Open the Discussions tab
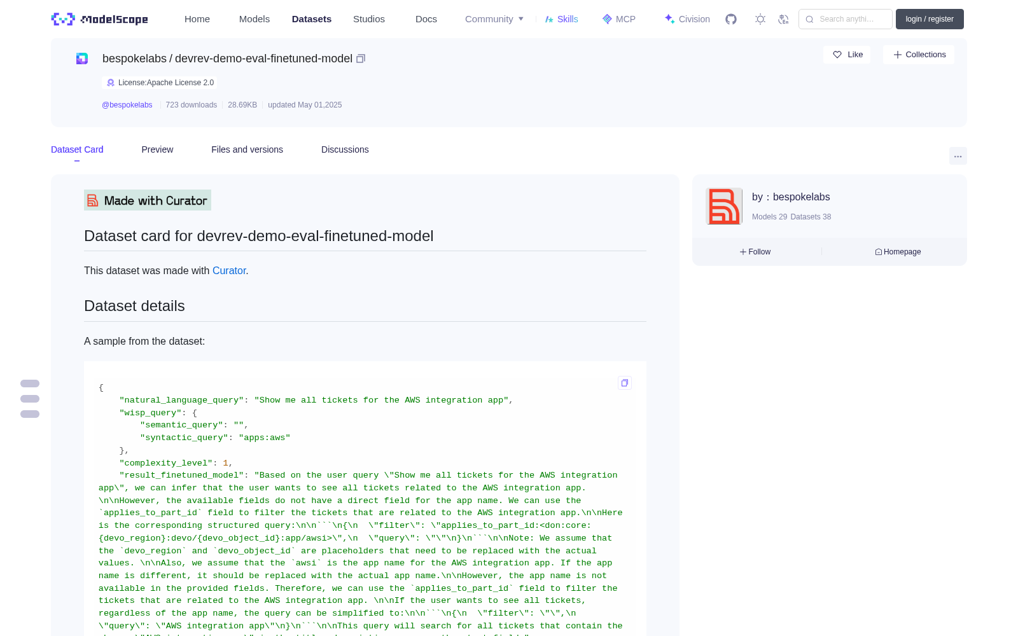This screenshot has height=636, width=1018. pyautogui.click(x=345, y=149)
